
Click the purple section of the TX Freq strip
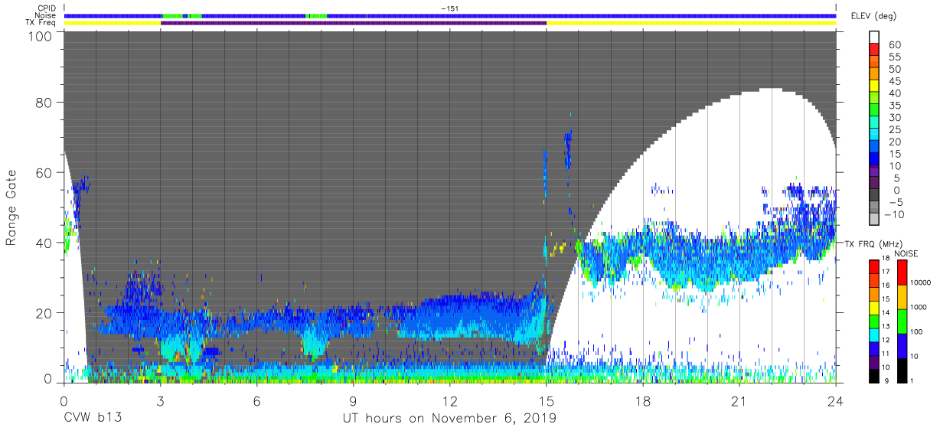click(x=354, y=23)
